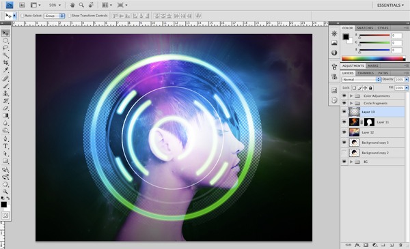Switch to the Styles tab
Viewport: 410px width, 249px height.
(x=383, y=28)
